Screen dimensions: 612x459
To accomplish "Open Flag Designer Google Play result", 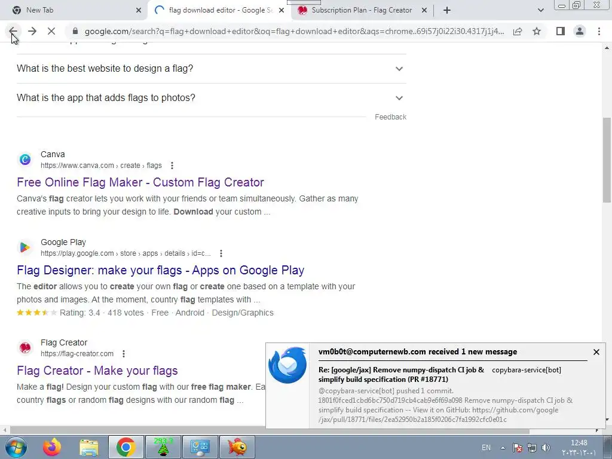I will (x=160, y=270).
